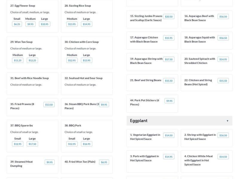
Task: Add Pork Pot Stickers for $9.95
Action: click(x=169, y=101)
